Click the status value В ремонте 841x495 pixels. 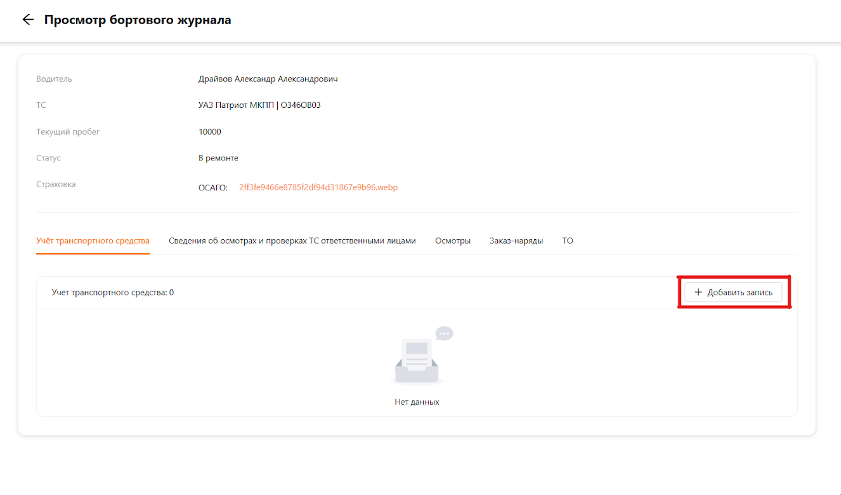coord(218,158)
